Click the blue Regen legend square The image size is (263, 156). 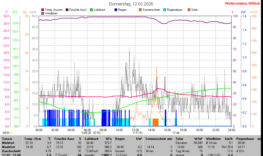116,10
